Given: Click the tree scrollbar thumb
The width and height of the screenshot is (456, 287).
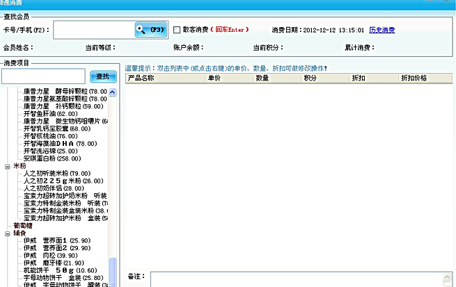Looking at the screenshot, I should 112,271.
